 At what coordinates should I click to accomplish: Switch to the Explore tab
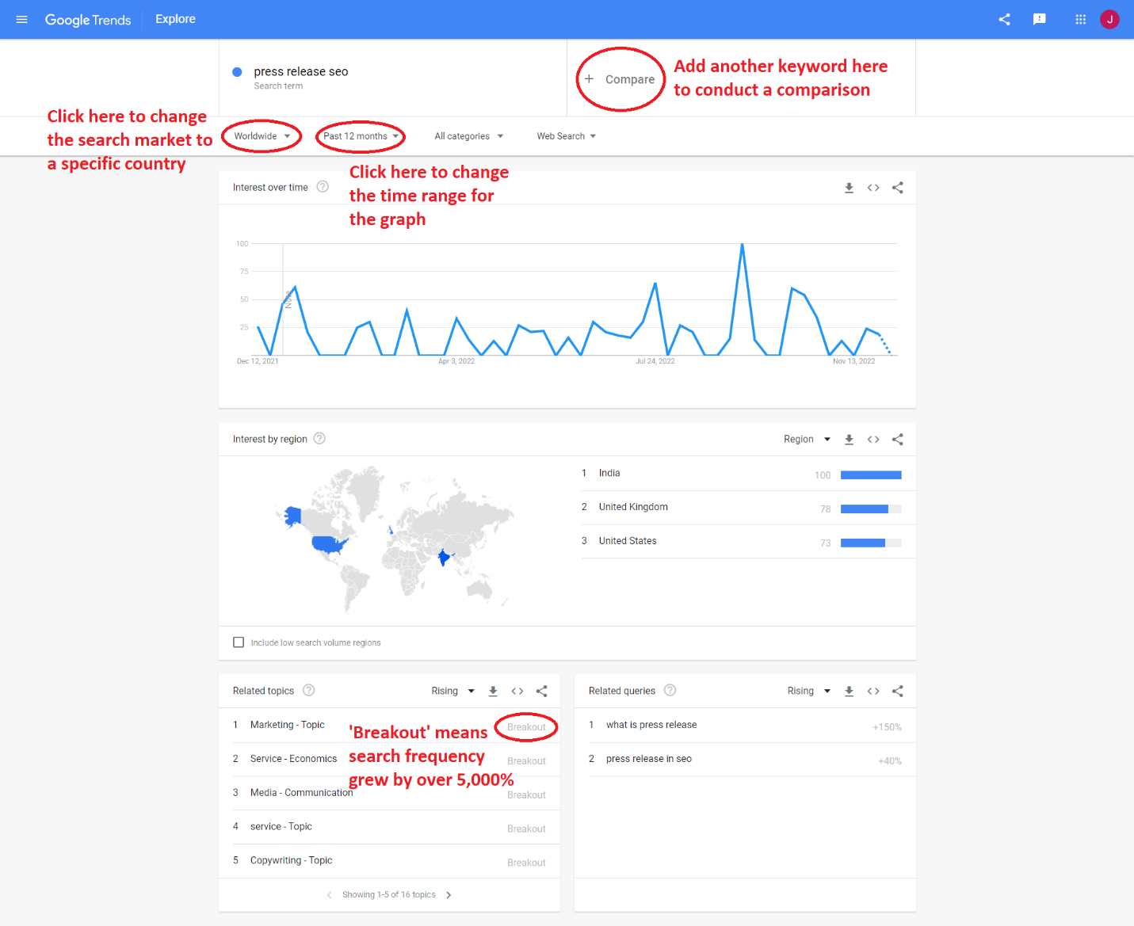click(x=175, y=19)
